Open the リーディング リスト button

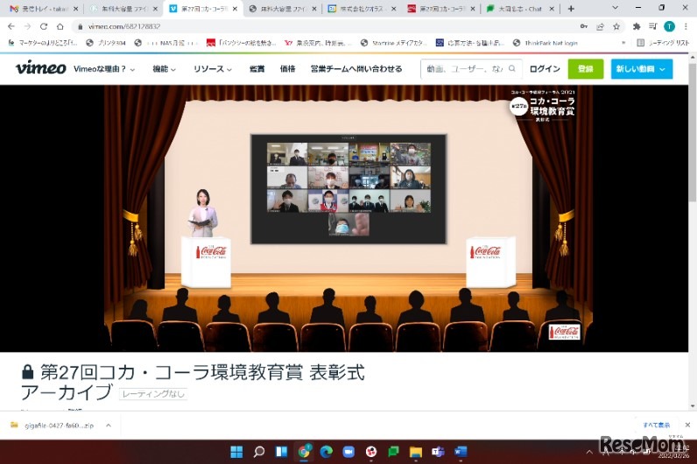point(663,43)
